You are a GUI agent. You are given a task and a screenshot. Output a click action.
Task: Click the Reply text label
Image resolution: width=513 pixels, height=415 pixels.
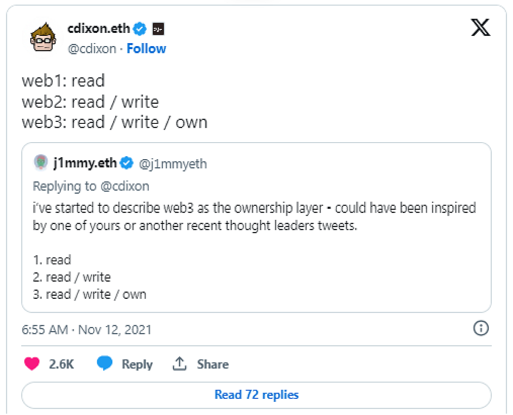coord(137,364)
